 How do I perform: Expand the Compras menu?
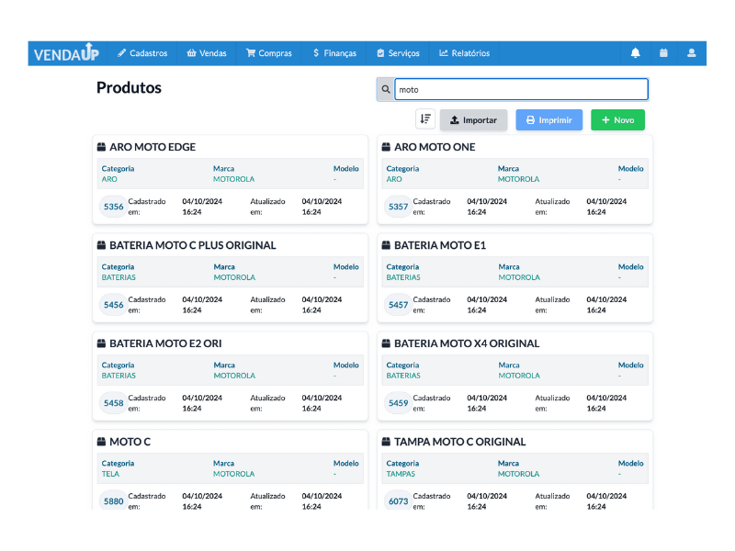point(268,53)
